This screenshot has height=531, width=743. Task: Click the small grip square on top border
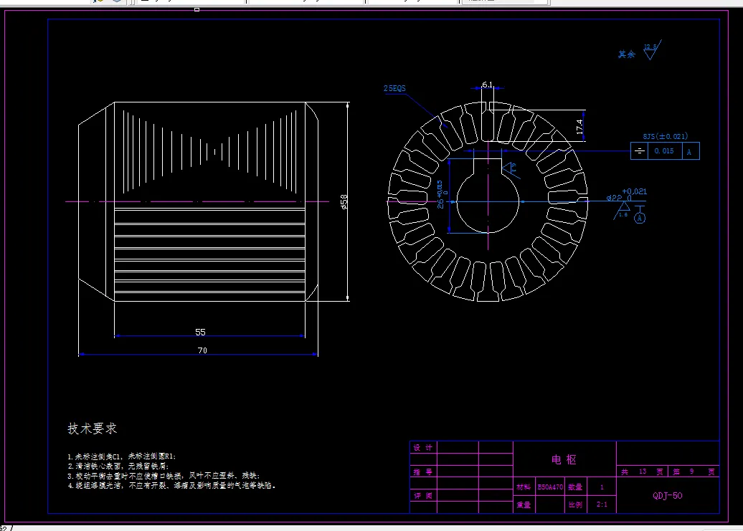point(197,9)
